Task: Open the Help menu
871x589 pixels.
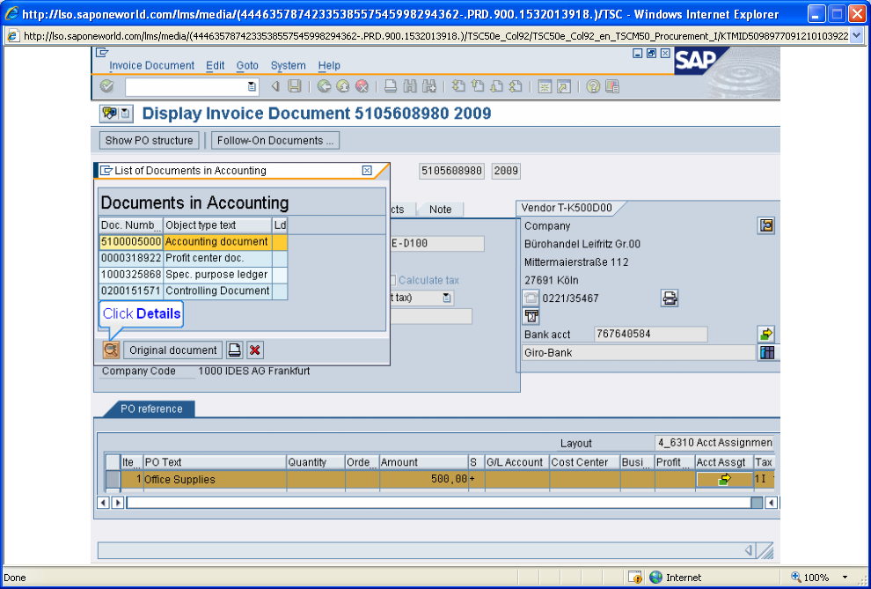Action: (329, 65)
